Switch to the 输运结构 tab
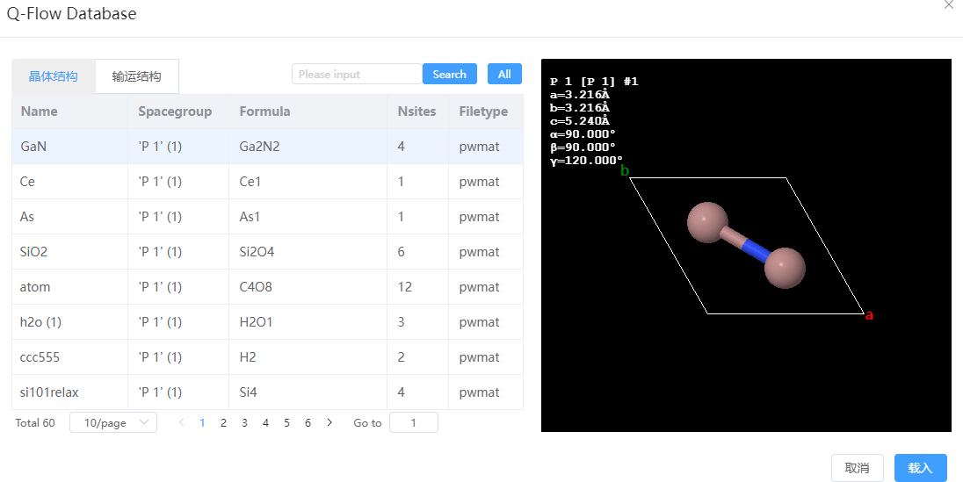 coord(136,76)
